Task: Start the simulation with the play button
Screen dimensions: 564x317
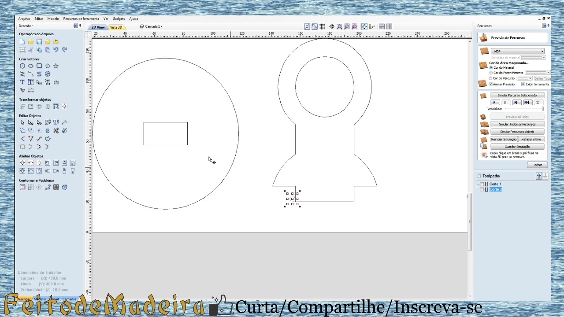Action: [494, 102]
